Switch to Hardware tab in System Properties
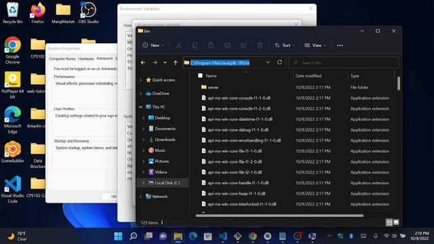434x244 pixels. (x=86, y=59)
